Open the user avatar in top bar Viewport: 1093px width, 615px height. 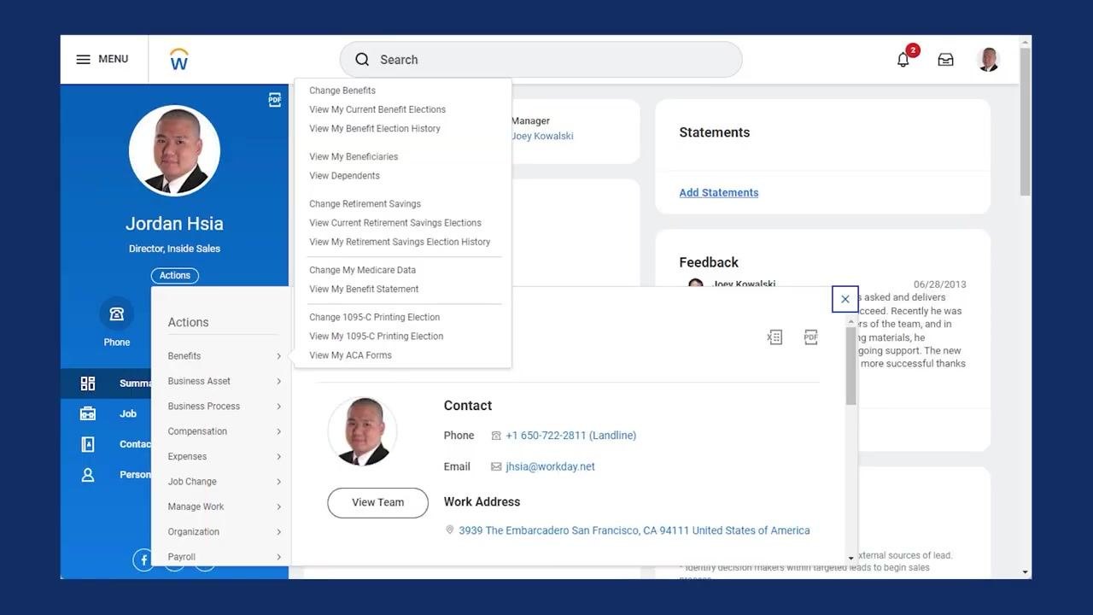click(x=988, y=60)
